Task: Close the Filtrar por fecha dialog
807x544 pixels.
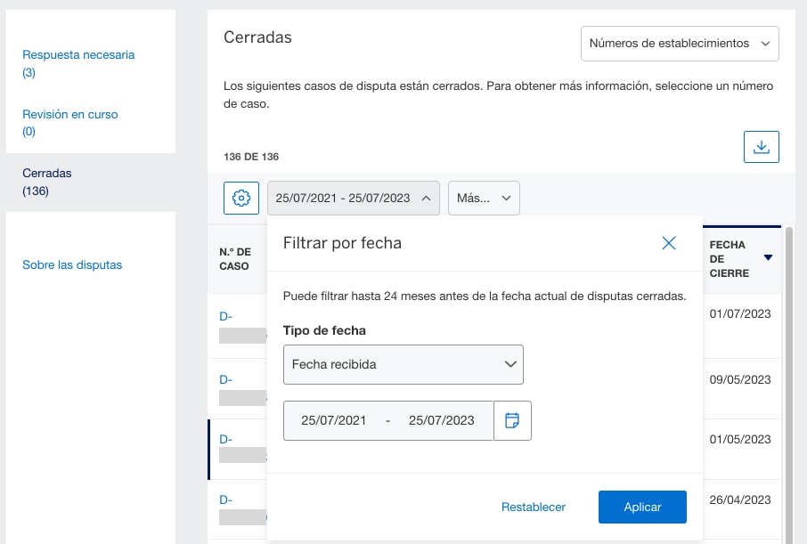Action: point(669,242)
